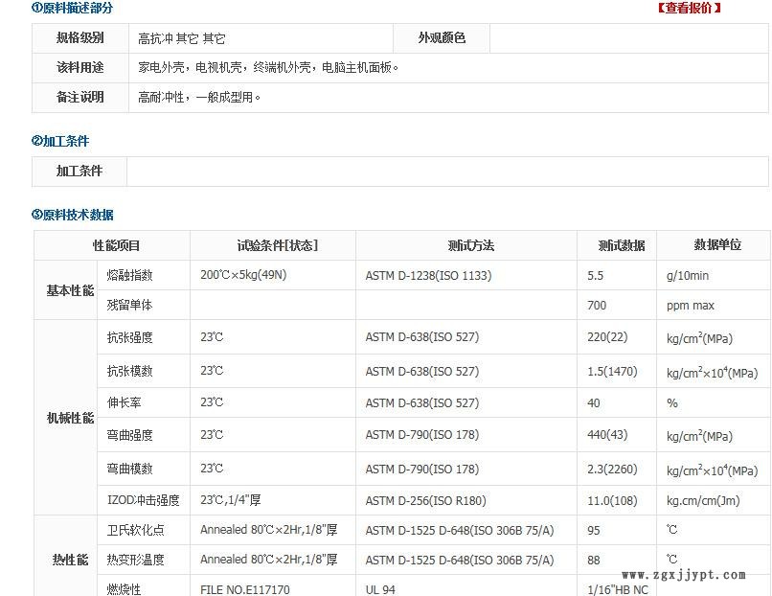The width and height of the screenshot is (772, 596).
Task: Select the 熔融指数 row label
Action: tap(130, 275)
